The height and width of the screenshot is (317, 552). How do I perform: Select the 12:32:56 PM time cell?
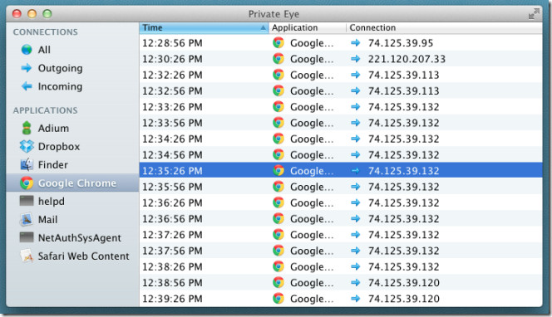(172, 91)
